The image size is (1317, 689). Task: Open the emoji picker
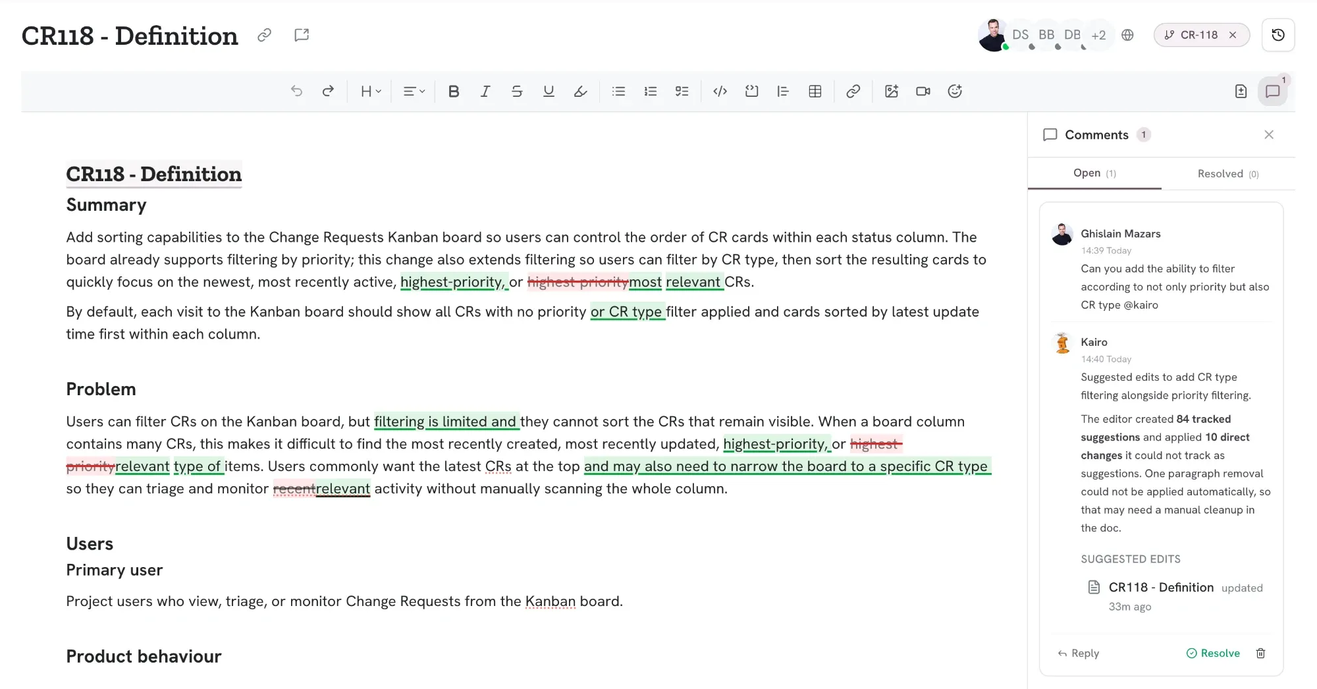tap(955, 92)
